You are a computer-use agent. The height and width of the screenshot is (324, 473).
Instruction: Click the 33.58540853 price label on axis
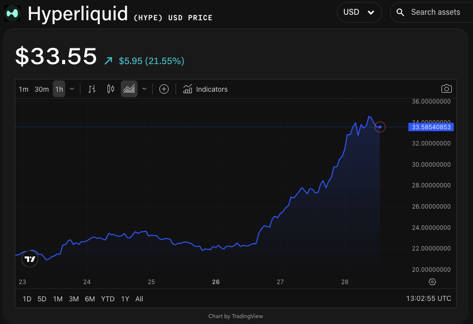click(431, 127)
